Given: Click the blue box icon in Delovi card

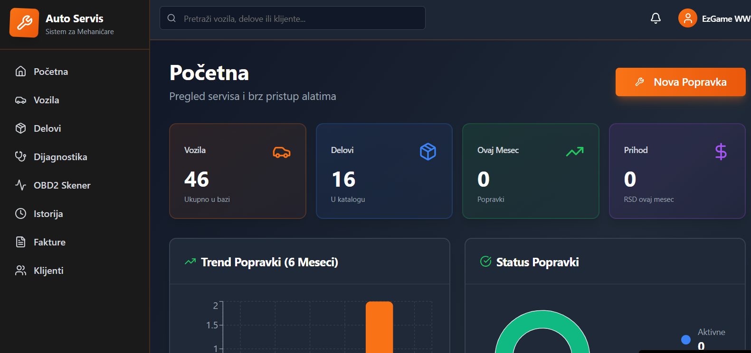Looking at the screenshot, I should [428, 152].
